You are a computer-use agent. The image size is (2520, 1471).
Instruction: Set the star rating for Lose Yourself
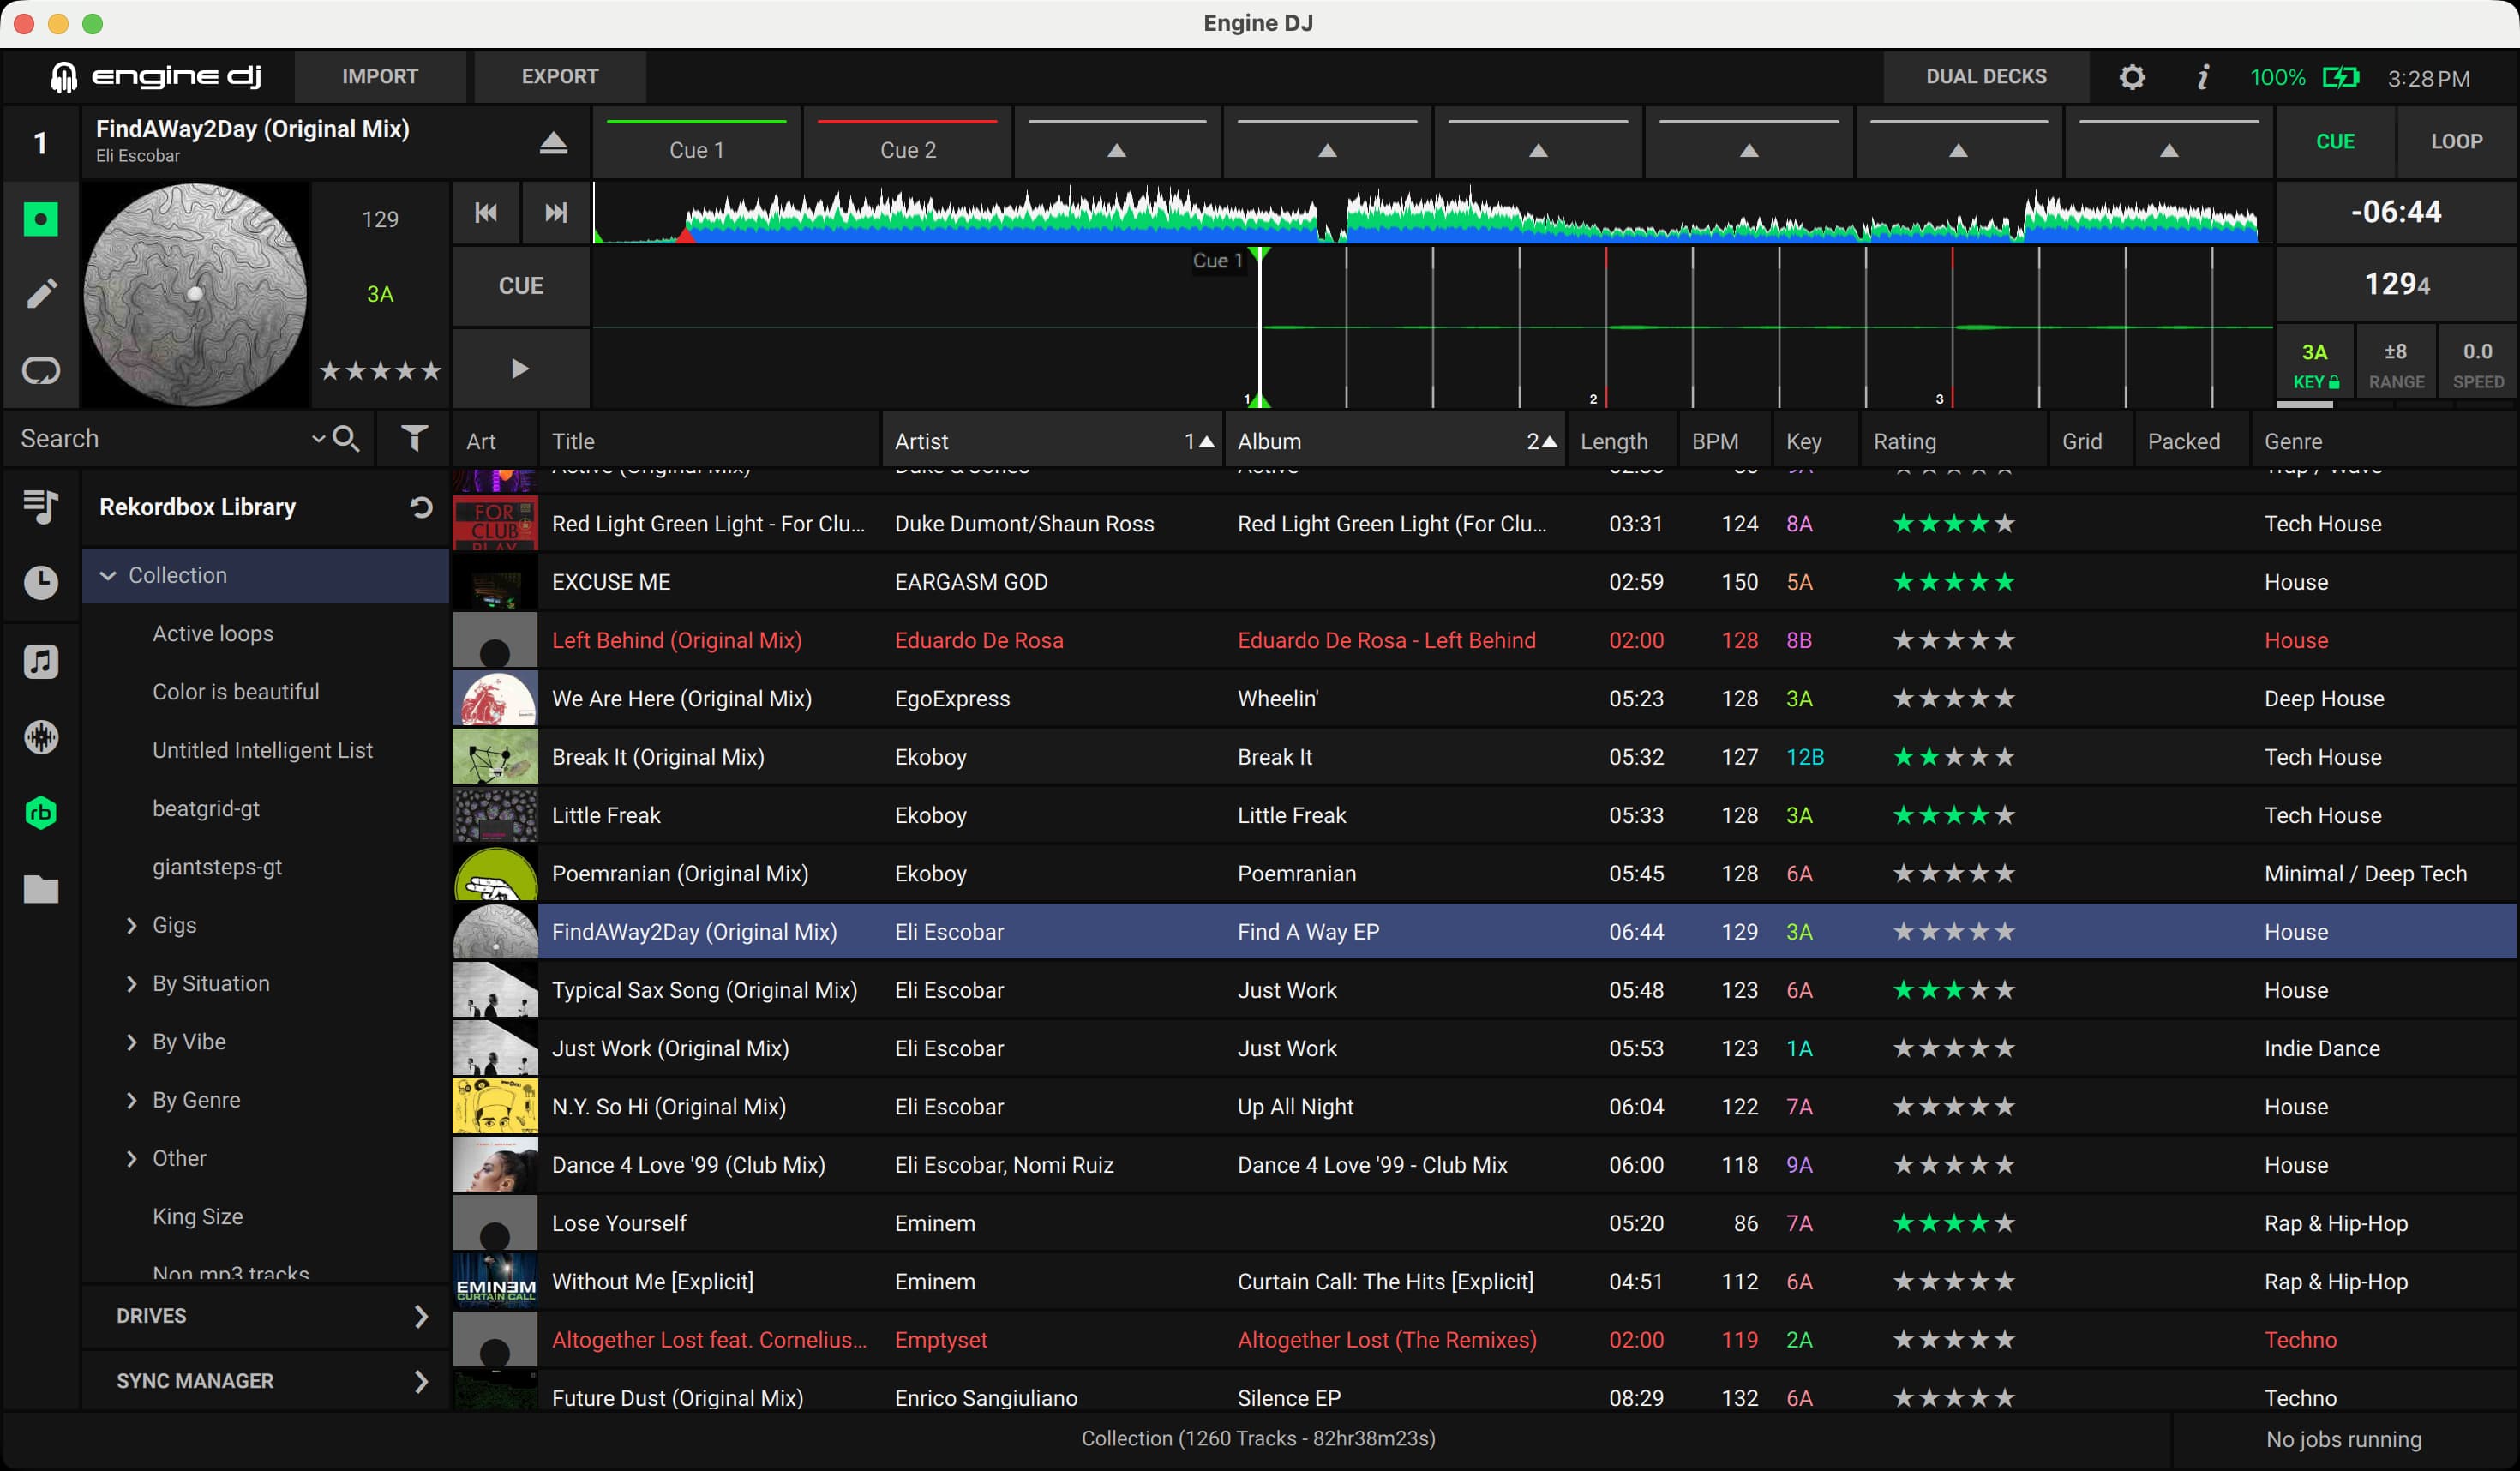point(1953,1223)
